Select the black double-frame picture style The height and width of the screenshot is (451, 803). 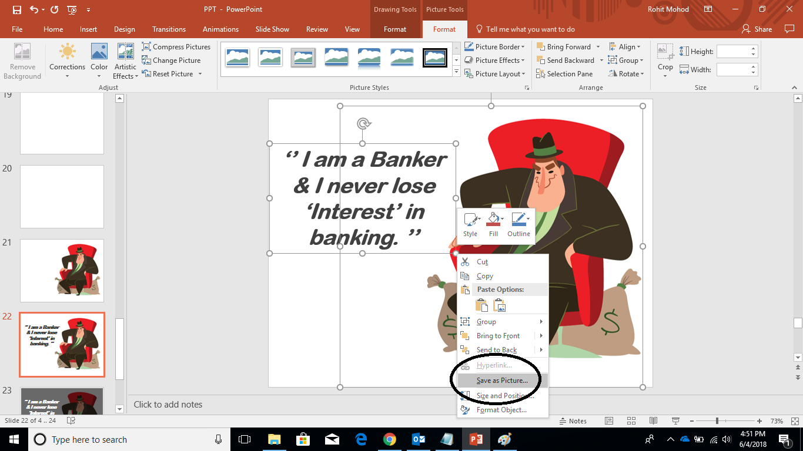coord(435,58)
